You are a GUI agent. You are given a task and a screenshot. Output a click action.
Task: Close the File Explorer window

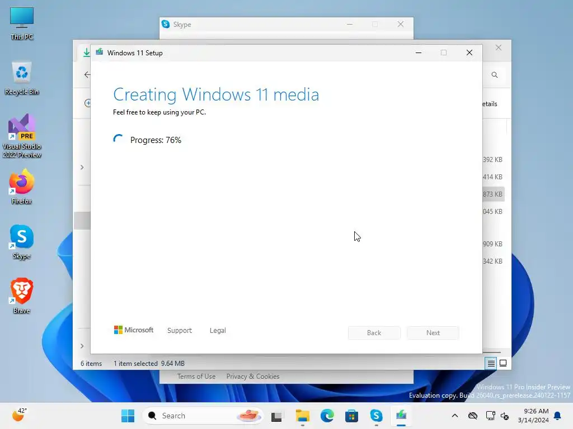coord(499,48)
